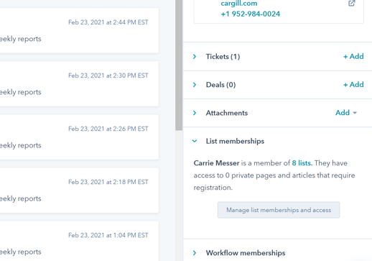Open activity from Feb 23 2:18 PM

[x=79, y=191]
